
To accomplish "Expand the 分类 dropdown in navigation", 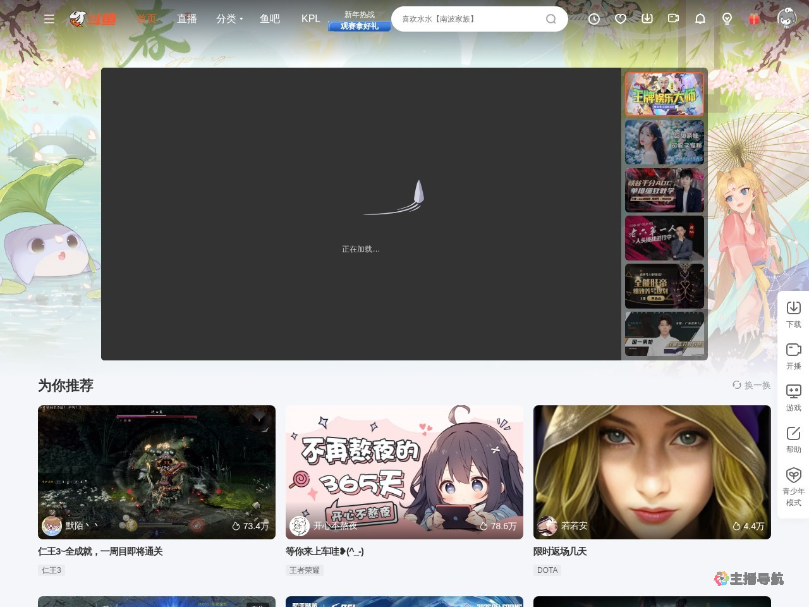I will point(226,19).
